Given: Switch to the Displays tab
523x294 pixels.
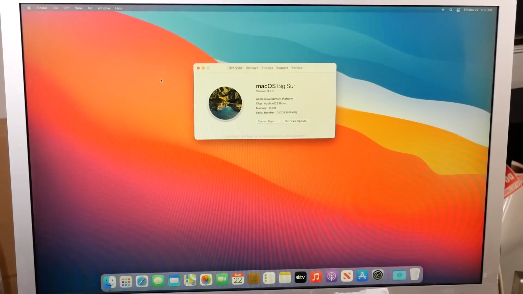Looking at the screenshot, I should tap(252, 68).
